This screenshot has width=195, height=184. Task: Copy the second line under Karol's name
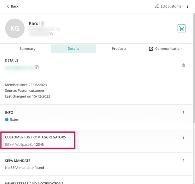click(x=51, y=34)
